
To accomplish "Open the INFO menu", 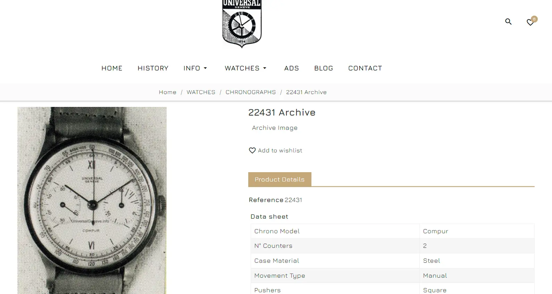I will click(192, 68).
